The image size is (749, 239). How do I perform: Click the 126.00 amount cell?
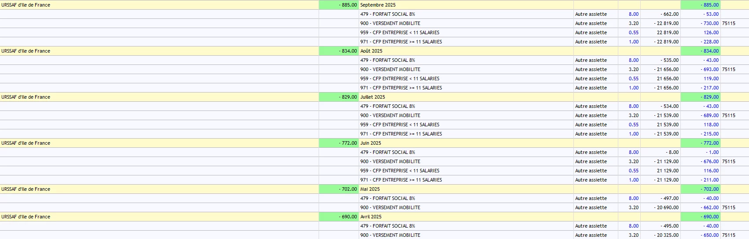pos(701,32)
